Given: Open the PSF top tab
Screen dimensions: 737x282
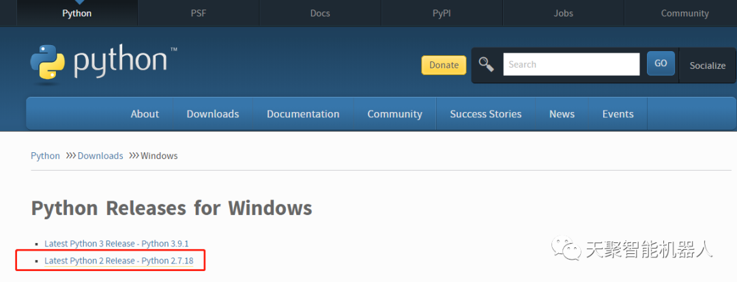Looking at the screenshot, I should point(199,13).
